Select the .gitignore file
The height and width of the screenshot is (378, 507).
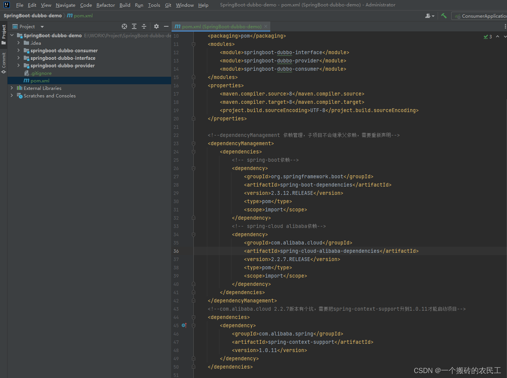tap(41, 73)
